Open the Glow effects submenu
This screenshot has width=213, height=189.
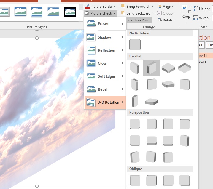point(105,63)
